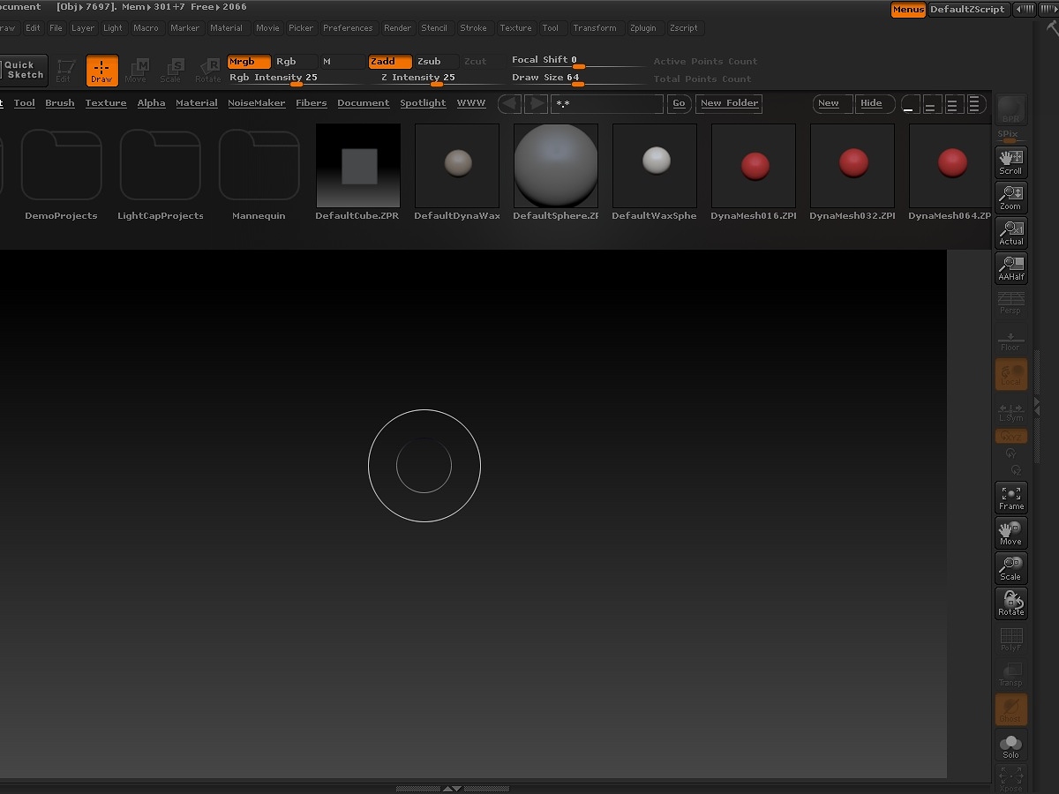Switch to LightBox Spotlight tab
1059x794 pixels.
pos(423,103)
